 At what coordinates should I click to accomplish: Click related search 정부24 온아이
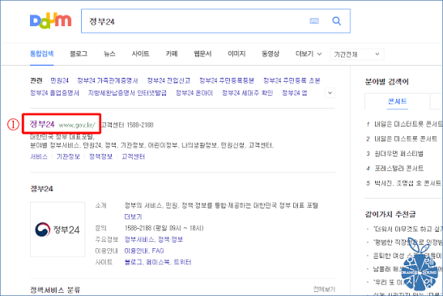pyautogui.click(x=194, y=93)
